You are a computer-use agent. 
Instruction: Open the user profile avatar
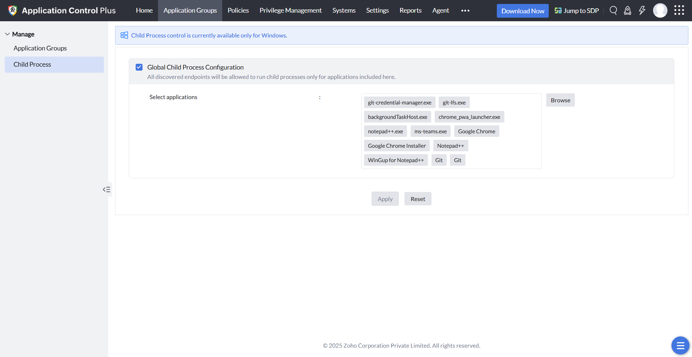pyautogui.click(x=660, y=10)
